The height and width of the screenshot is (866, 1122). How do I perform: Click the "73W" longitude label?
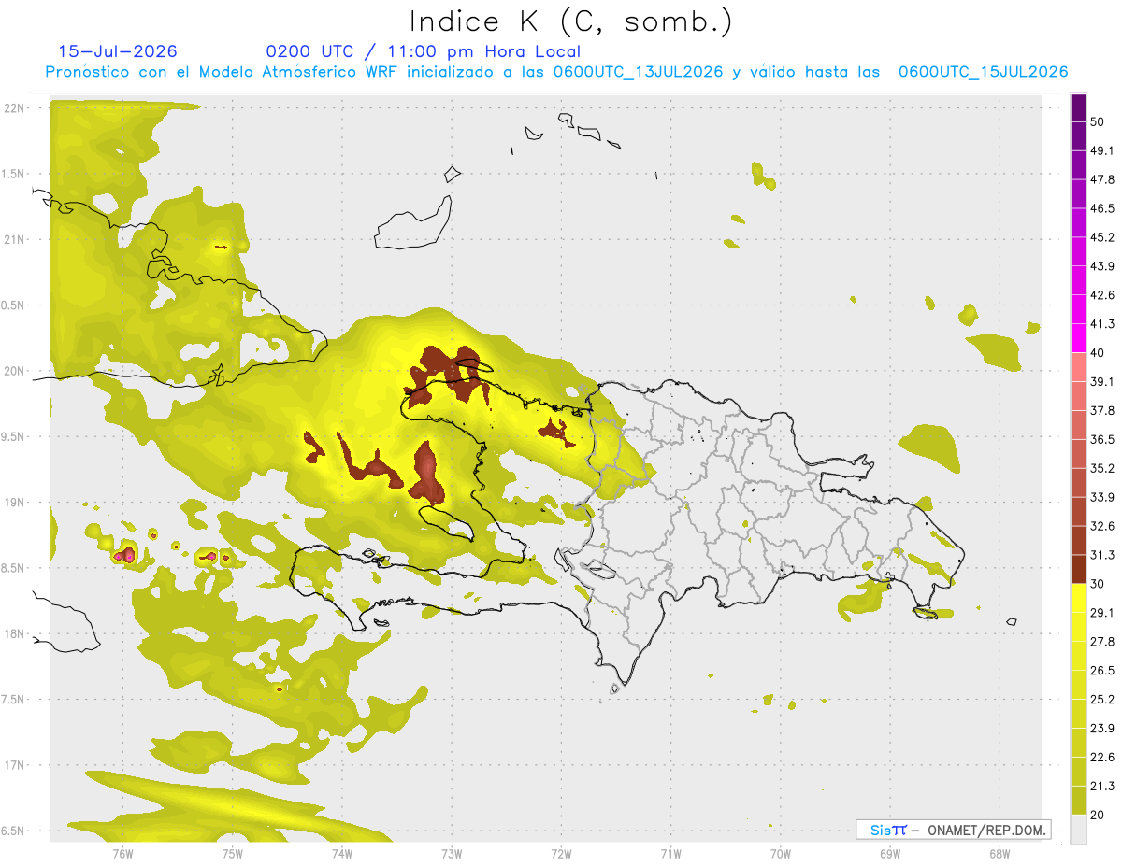pos(452,854)
